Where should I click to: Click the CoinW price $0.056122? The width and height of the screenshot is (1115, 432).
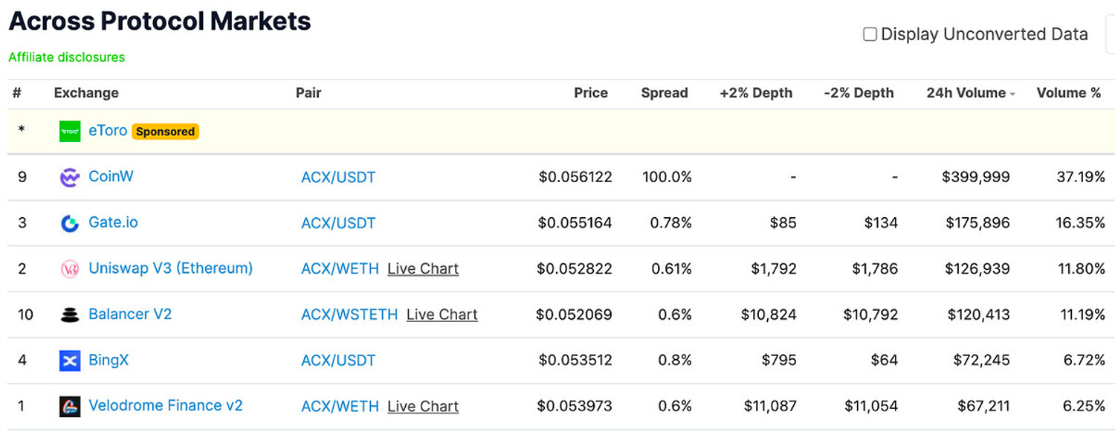(x=575, y=177)
